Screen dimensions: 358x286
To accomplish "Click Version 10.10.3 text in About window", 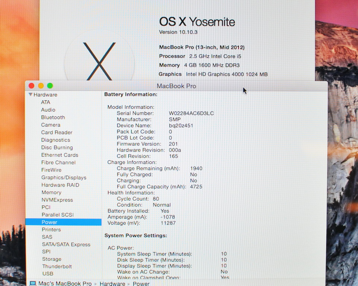I will coord(178,32).
